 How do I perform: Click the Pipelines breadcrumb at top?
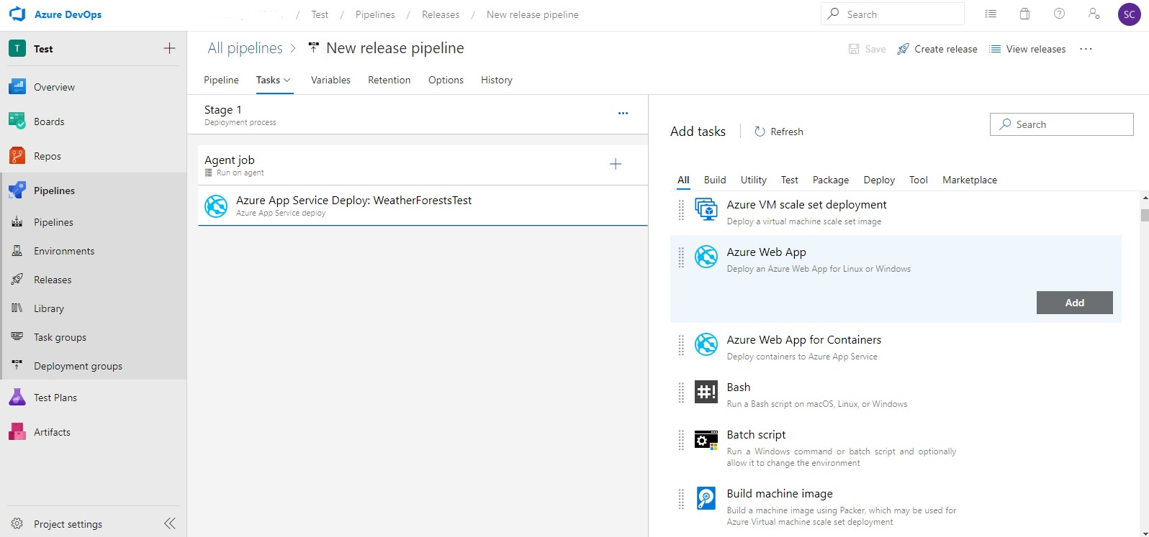(375, 14)
